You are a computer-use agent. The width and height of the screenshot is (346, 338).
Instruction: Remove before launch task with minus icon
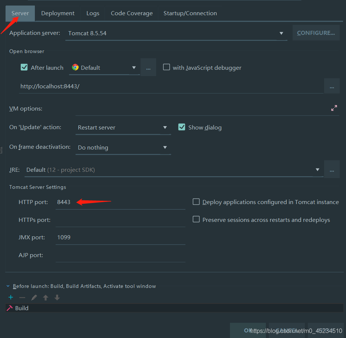point(22,298)
